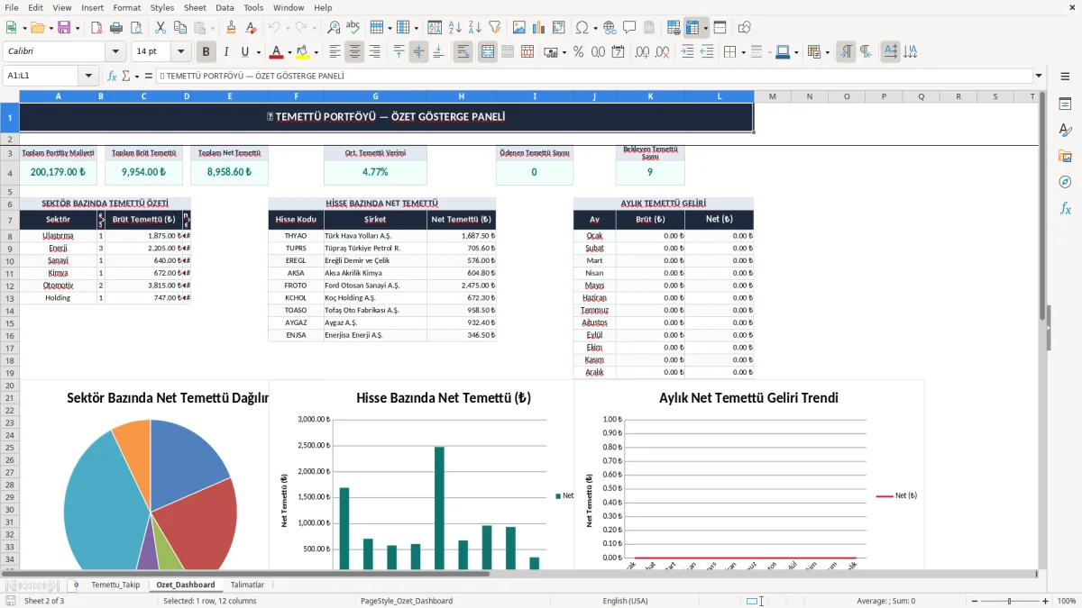The image size is (1082, 608).
Task: Toggle left-to-right text direction
Action: click(x=846, y=52)
